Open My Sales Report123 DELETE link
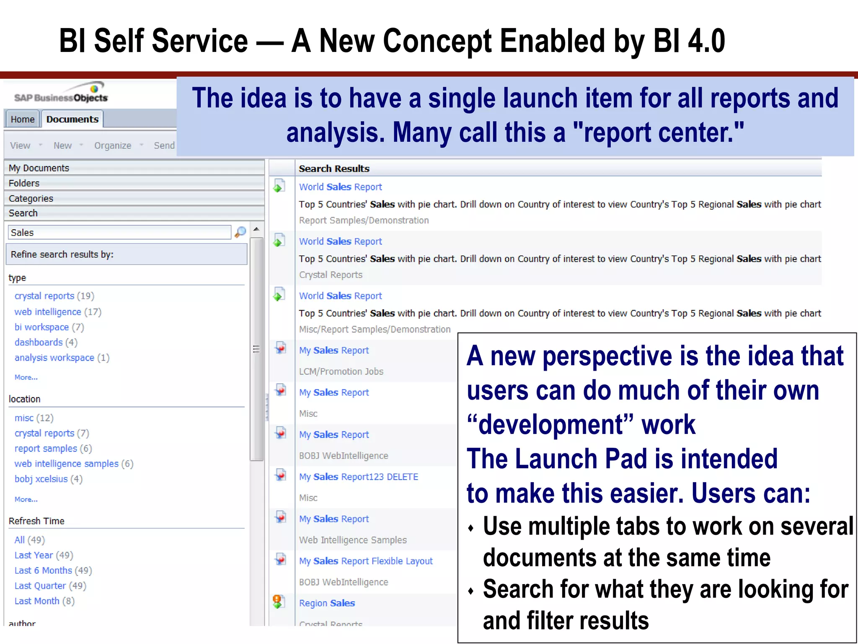 (359, 477)
